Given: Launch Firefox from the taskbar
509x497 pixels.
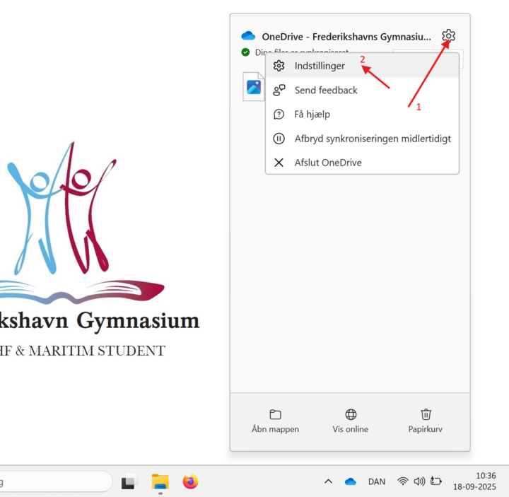Looking at the screenshot, I should (190, 482).
